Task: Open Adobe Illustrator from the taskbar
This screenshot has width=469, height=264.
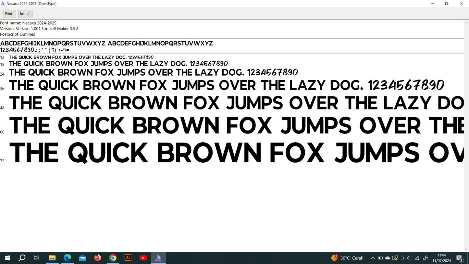Action: [x=128, y=258]
